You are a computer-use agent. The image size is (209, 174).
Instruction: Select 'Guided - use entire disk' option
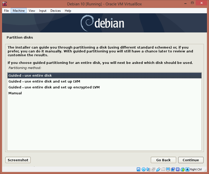pyautogui.click(x=104, y=75)
